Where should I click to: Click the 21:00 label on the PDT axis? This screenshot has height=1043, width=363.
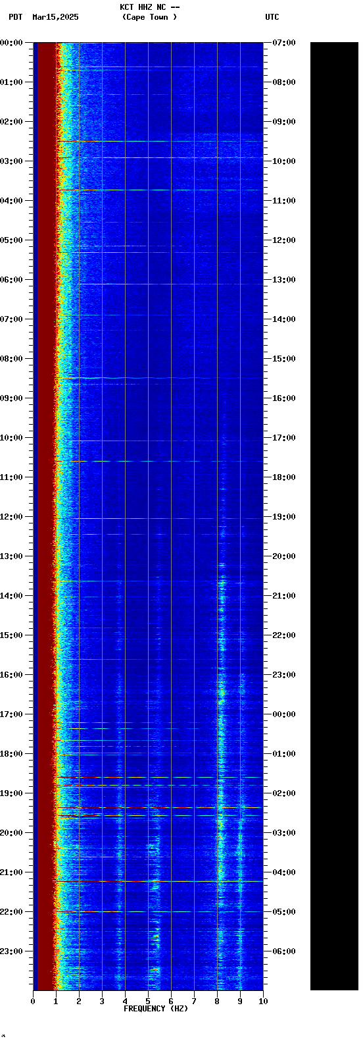click(11, 872)
